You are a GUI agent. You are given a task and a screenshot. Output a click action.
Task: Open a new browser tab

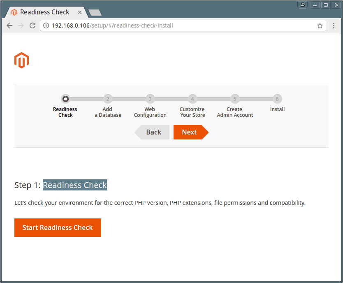(95, 12)
